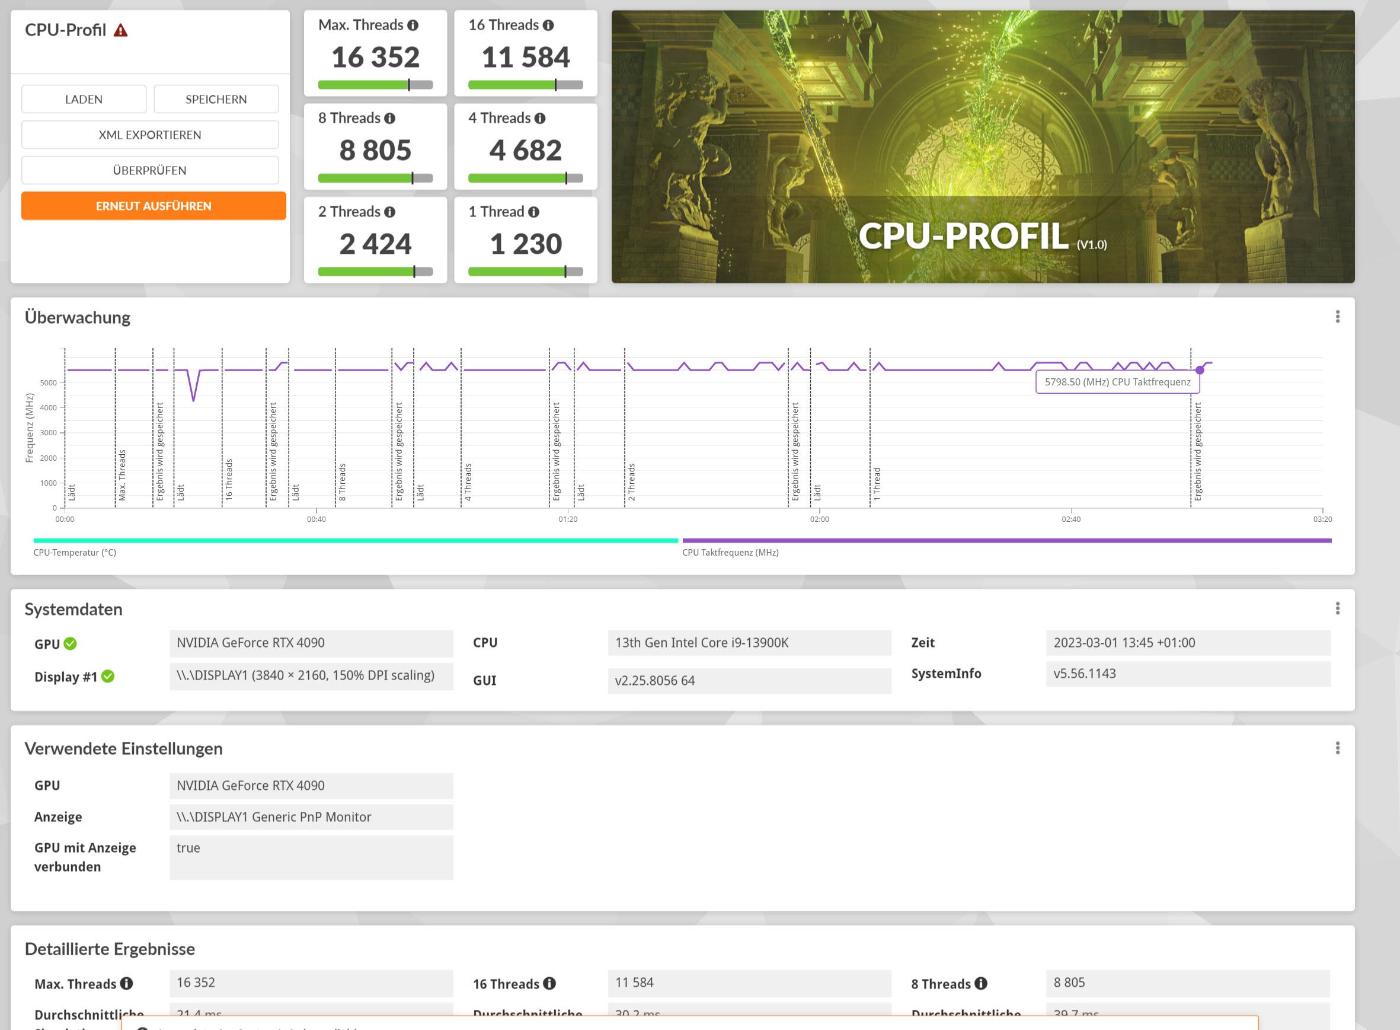
Task: Open the three-dot menu of Überwachung panel
Action: point(1337,317)
